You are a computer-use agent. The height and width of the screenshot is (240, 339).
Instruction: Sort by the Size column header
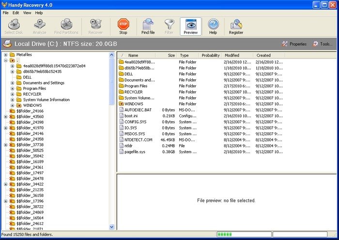point(166,56)
